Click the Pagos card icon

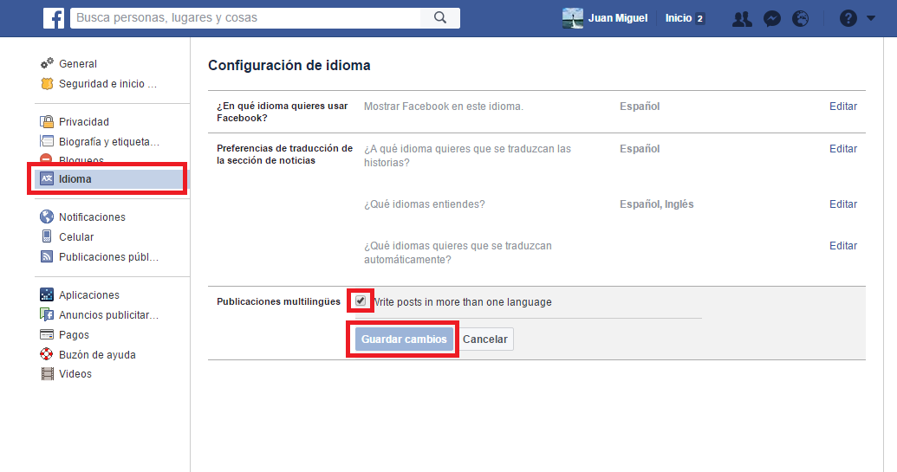(47, 334)
